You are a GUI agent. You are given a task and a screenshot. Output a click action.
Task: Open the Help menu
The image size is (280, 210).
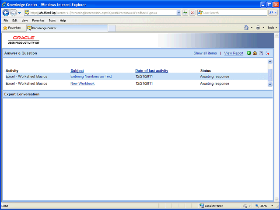(x=63, y=21)
